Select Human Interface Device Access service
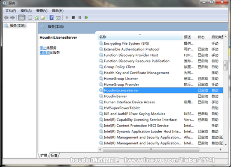Screen dimensions: 233x167 (x=160, y=102)
